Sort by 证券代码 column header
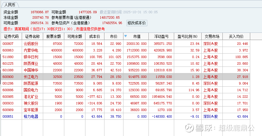Image resolution: width=262 pixels, height=136 pixels. click(x=11, y=37)
